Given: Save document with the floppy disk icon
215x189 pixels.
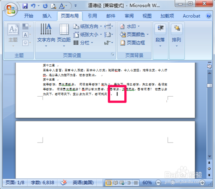Looking at the screenshot, I should (25, 6).
